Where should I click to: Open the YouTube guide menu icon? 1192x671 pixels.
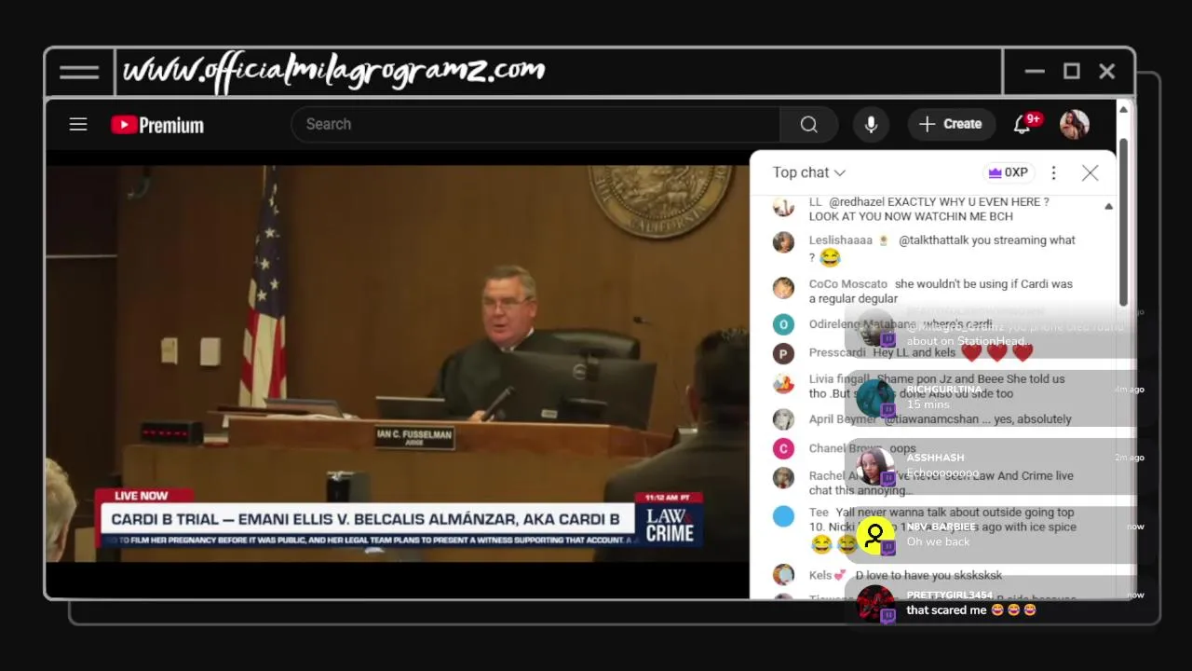[x=78, y=124]
